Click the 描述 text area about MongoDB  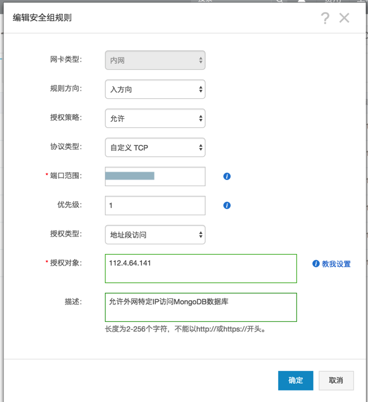(201, 307)
